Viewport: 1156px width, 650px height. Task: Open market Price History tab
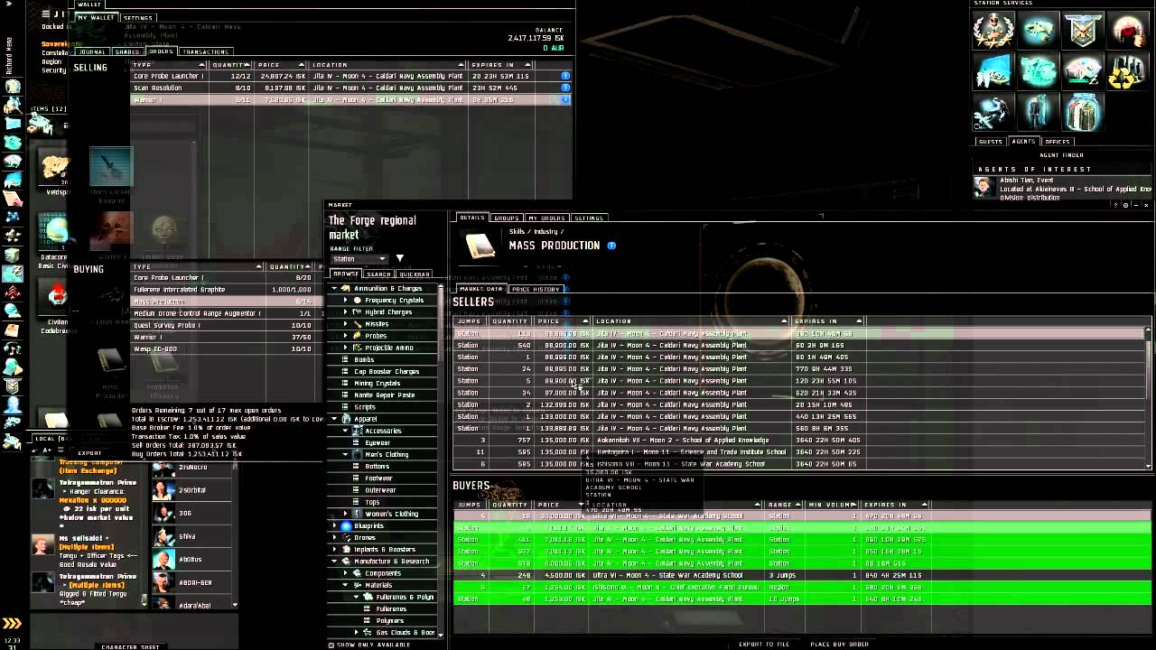coord(536,289)
